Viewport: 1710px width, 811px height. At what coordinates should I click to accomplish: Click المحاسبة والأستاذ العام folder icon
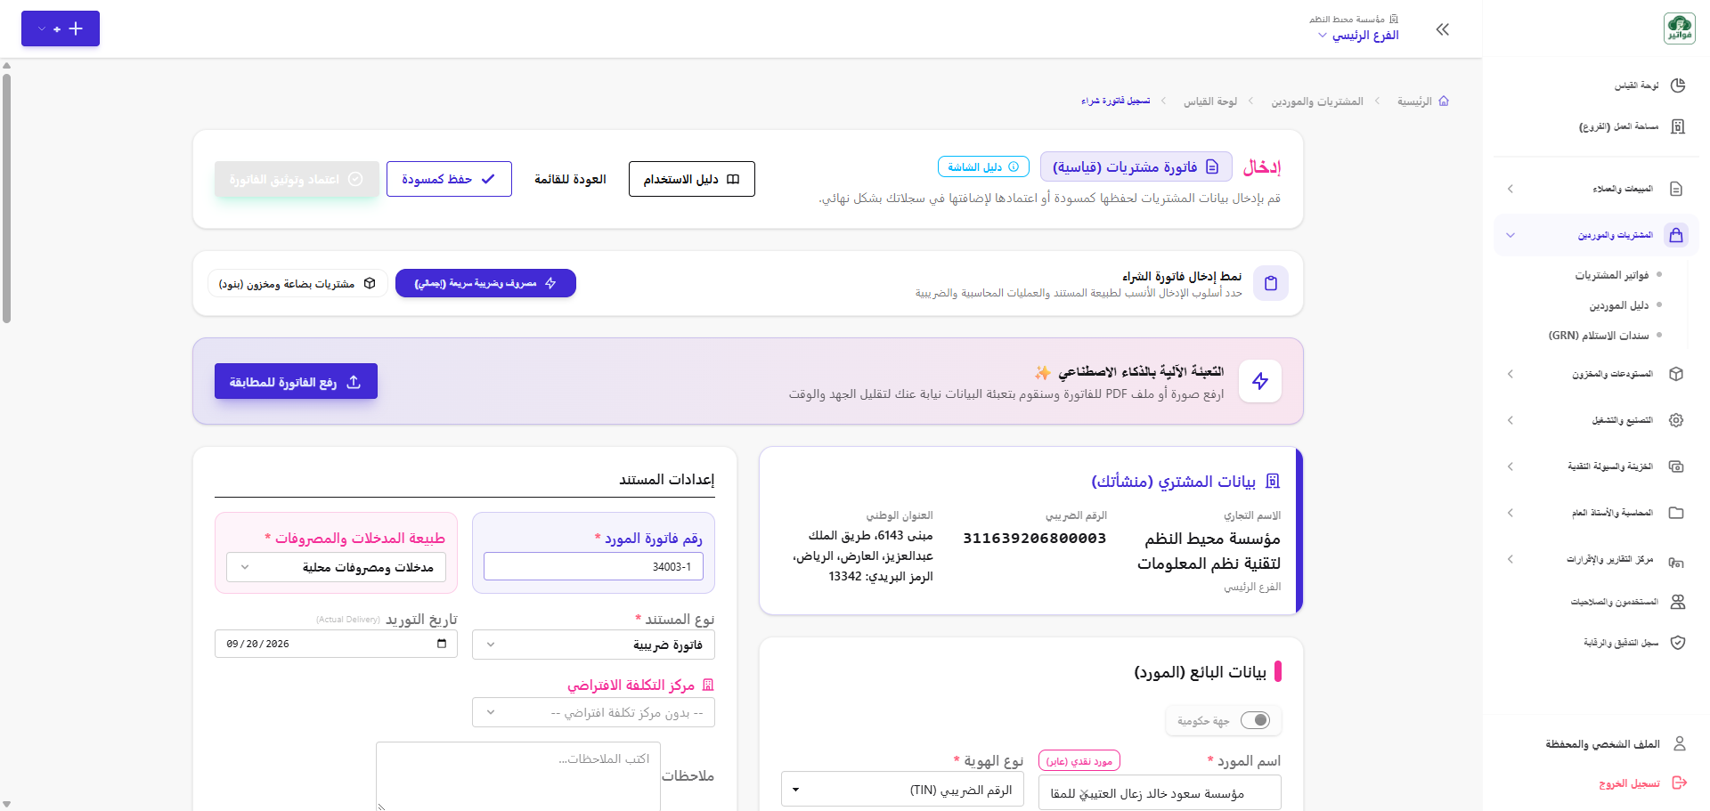(x=1676, y=513)
